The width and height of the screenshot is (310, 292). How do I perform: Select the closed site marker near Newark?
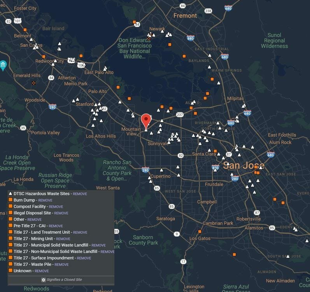click(149, 38)
